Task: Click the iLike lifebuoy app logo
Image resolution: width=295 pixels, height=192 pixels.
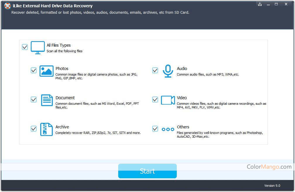Action: pyautogui.click(x=8, y=6)
